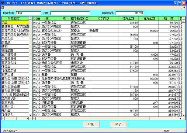Click the 相手勘定科目 column header

click(x=80, y=18)
